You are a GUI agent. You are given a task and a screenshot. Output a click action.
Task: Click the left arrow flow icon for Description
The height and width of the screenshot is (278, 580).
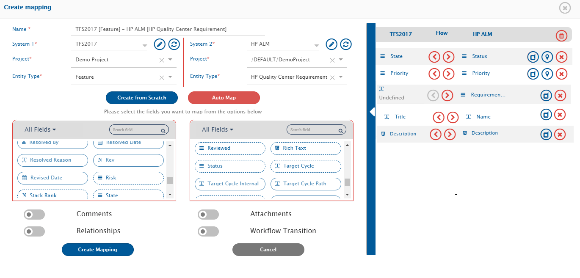click(x=436, y=135)
